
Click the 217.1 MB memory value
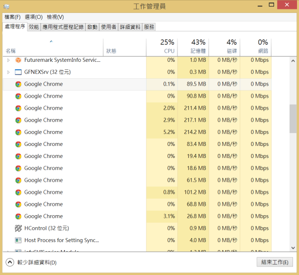pos(195,120)
